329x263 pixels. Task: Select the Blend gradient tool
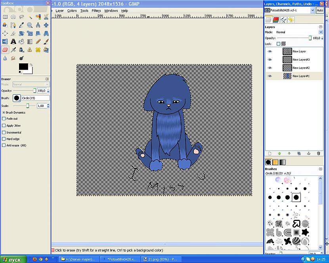[x=30, y=42]
